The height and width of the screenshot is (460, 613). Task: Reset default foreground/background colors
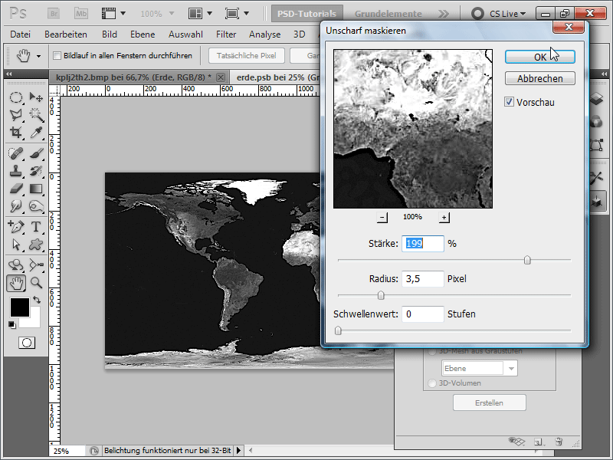12,324
